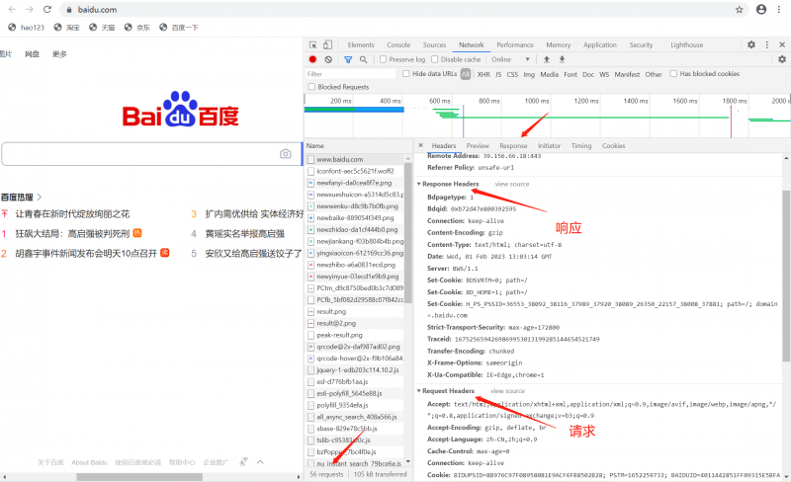Click in the network Filter text field
The image size is (791, 482).
point(351,74)
